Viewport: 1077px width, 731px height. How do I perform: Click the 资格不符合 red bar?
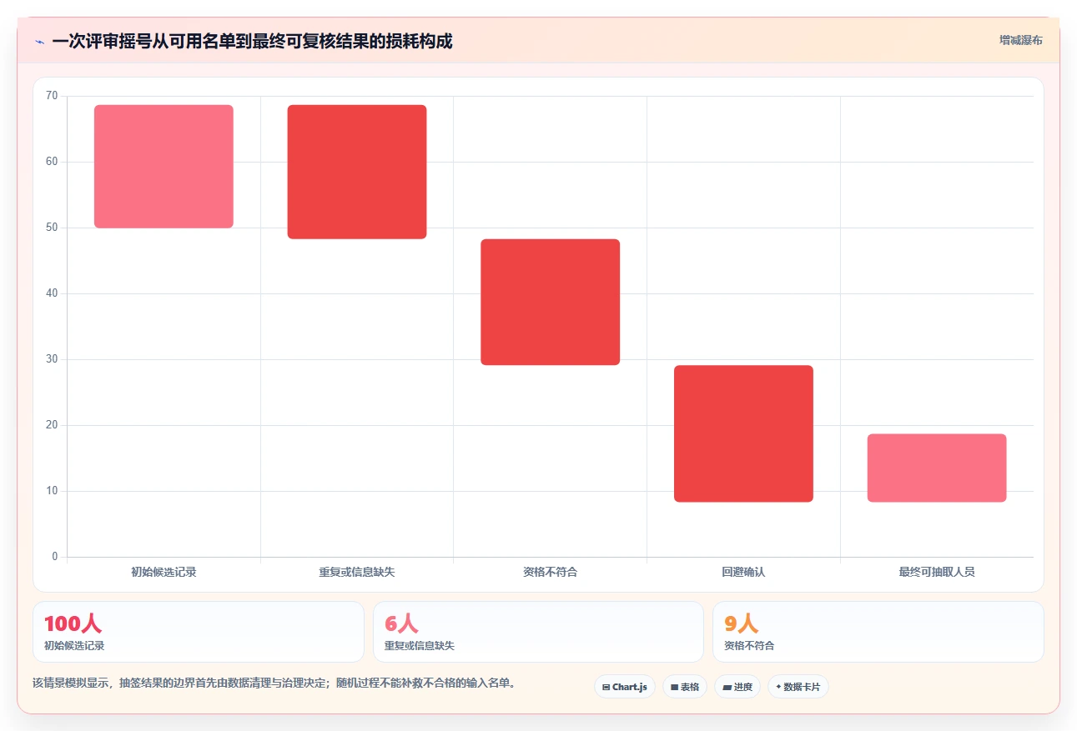pos(551,302)
